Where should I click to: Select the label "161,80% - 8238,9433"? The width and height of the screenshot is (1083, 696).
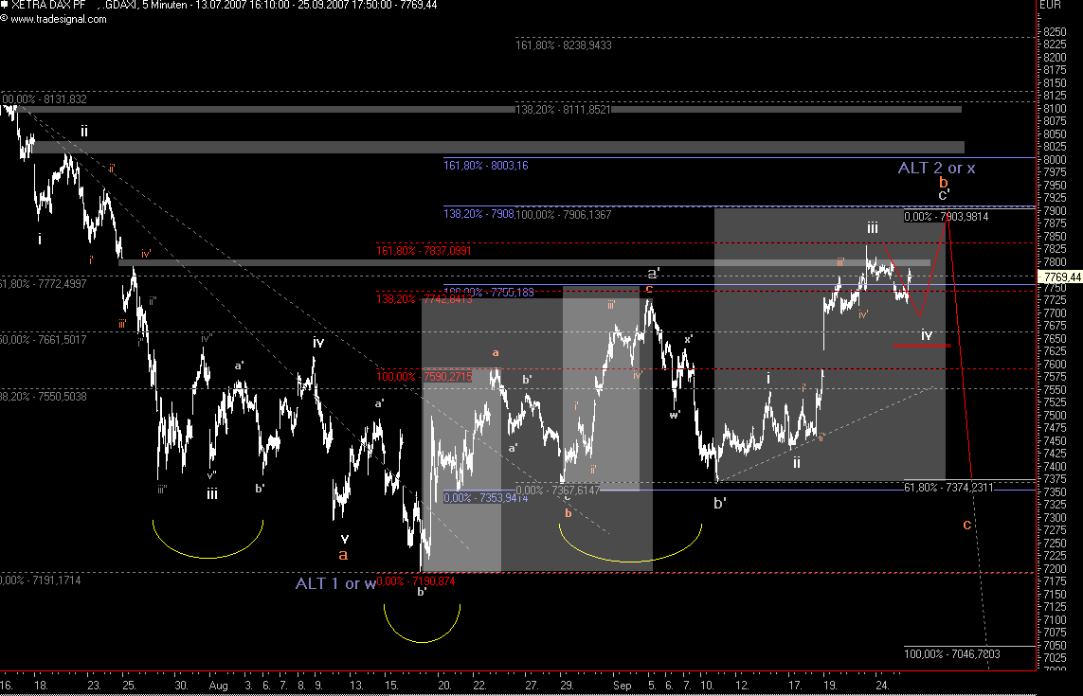[x=564, y=45]
